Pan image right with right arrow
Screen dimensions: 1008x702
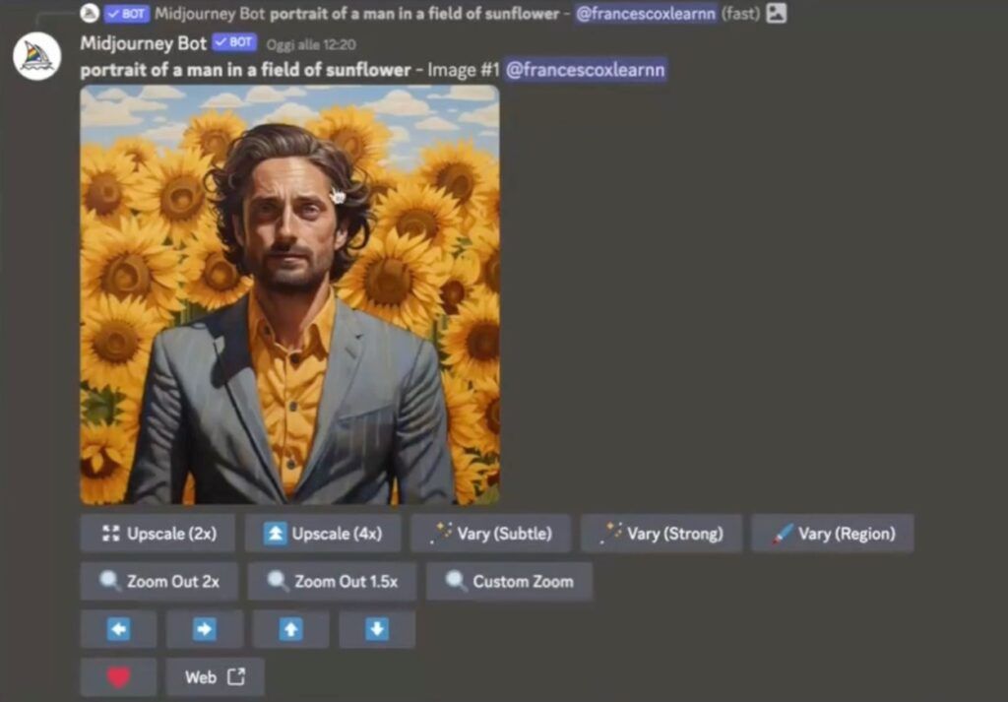205,629
